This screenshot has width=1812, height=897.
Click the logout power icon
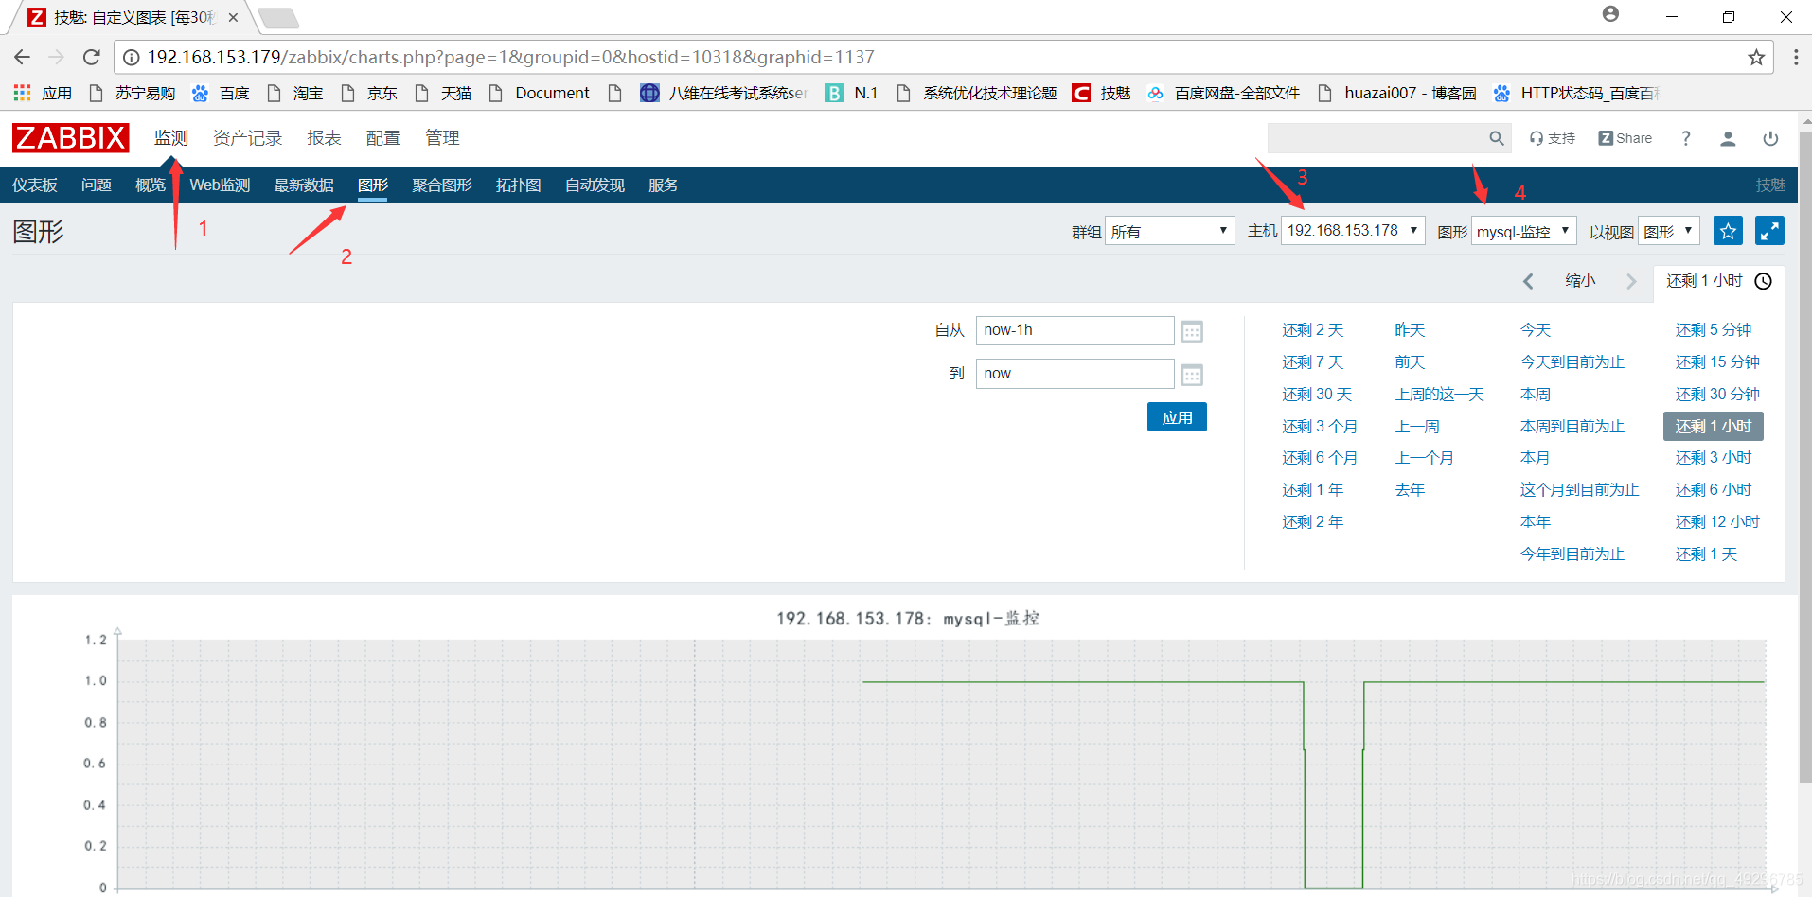tap(1770, 138)
